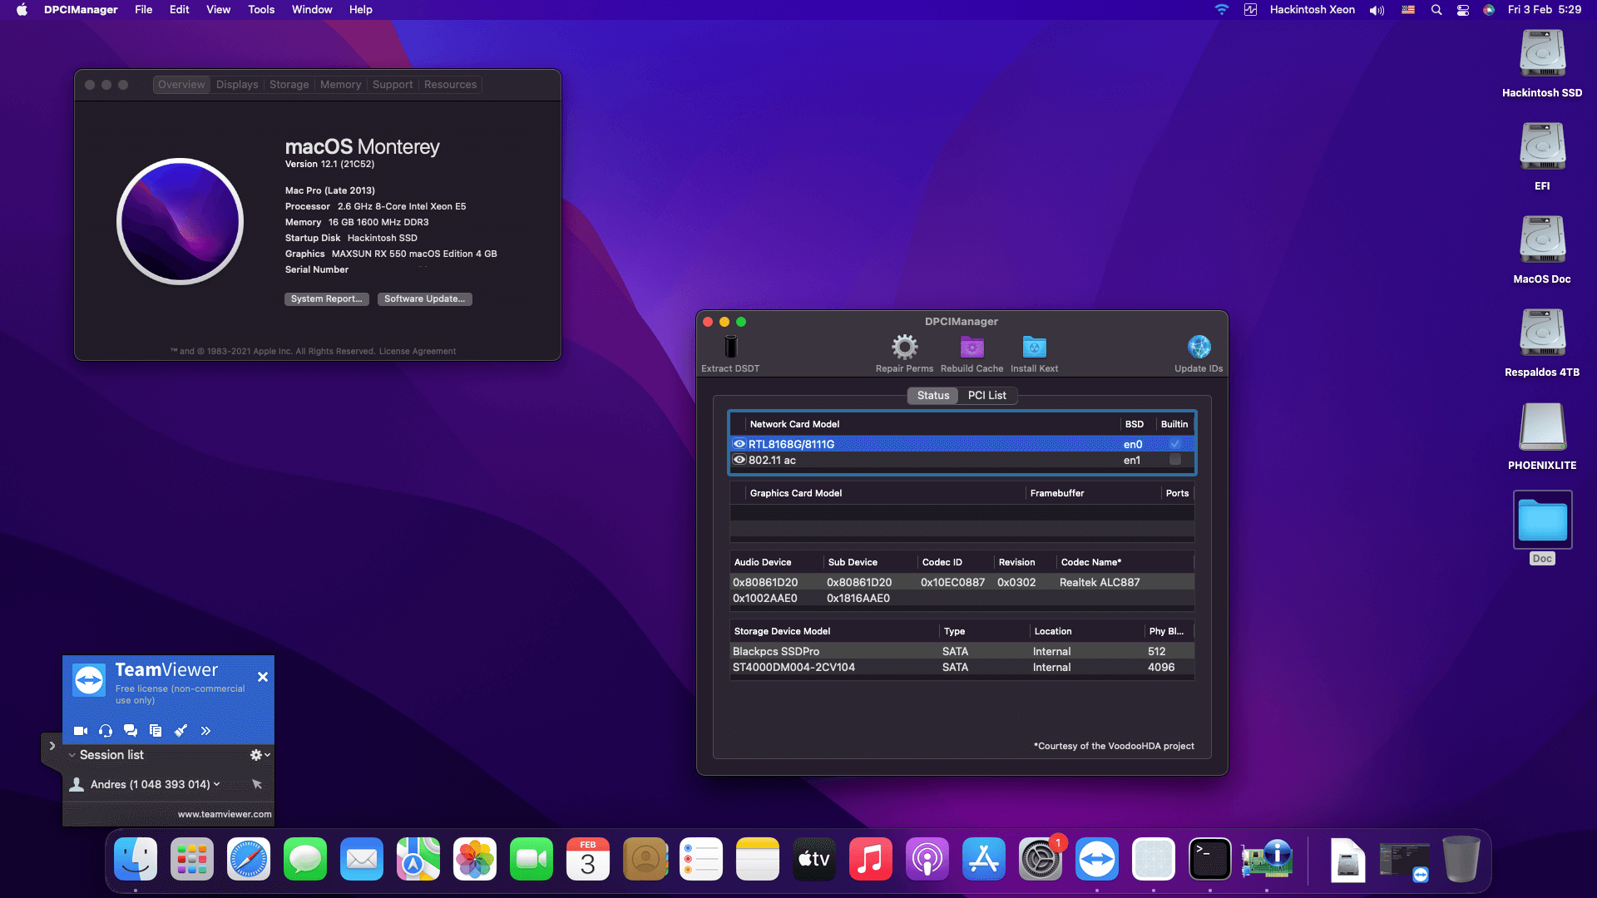Open Podcasts from the Dock
The height and width of the screenshot is (898, 1597).
point(927,859)
